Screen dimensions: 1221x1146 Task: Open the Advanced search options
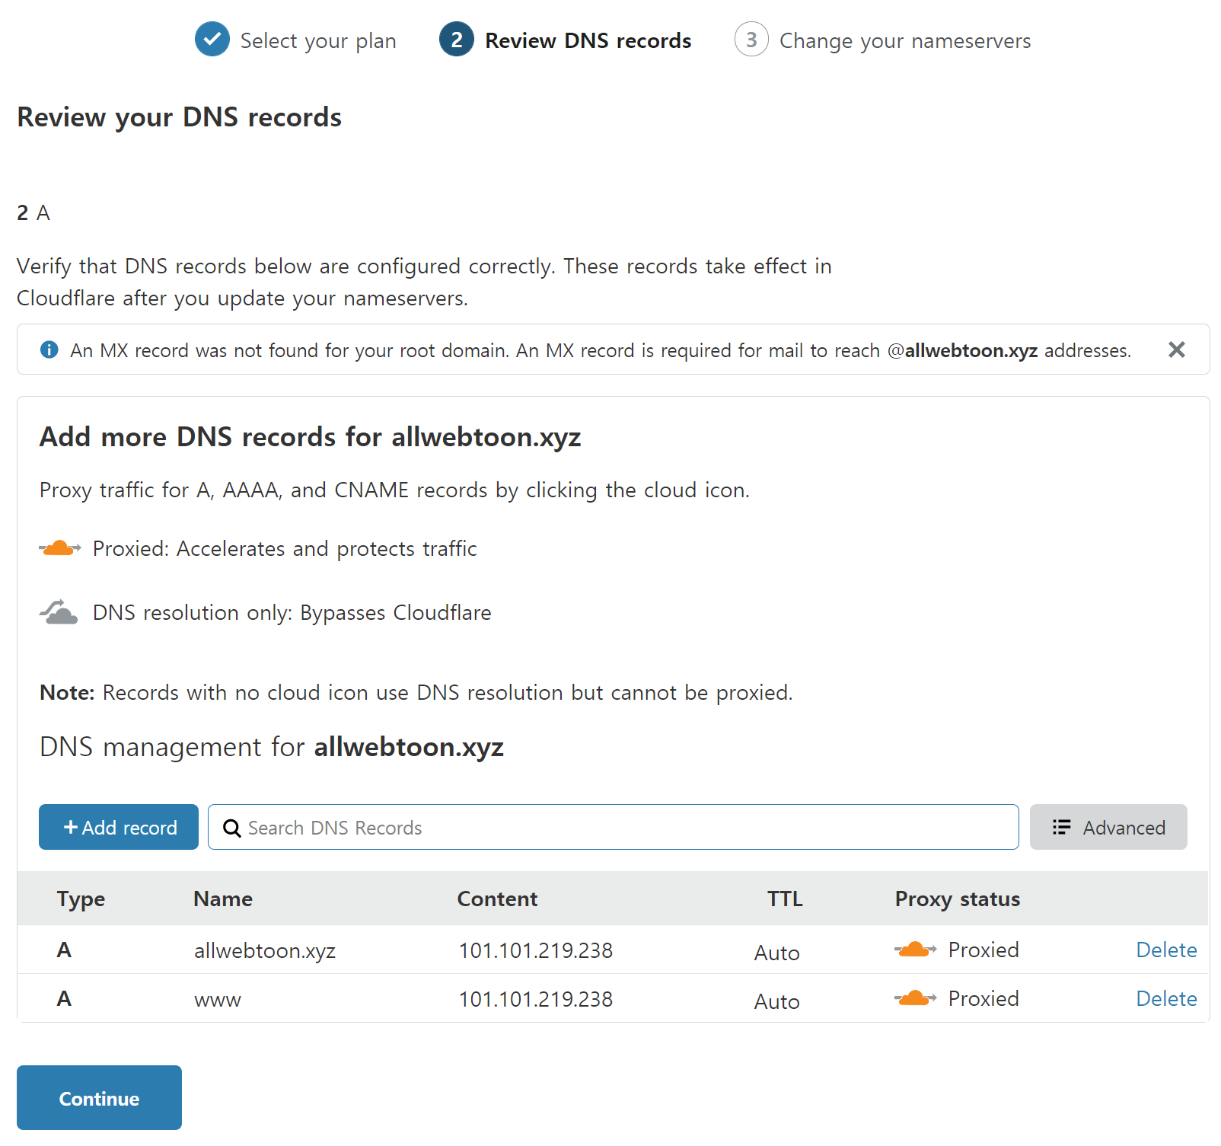point(1108,827)
